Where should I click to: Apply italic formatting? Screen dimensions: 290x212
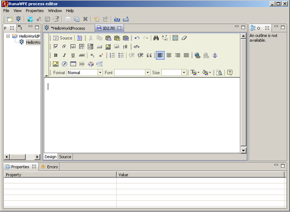[x=64, y=55]
